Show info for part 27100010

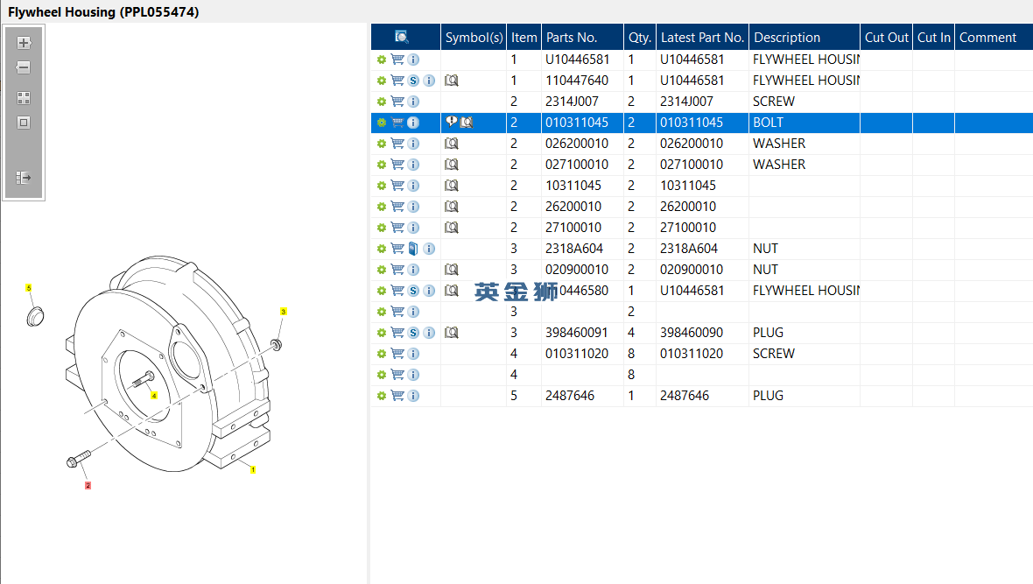(413, 228)
